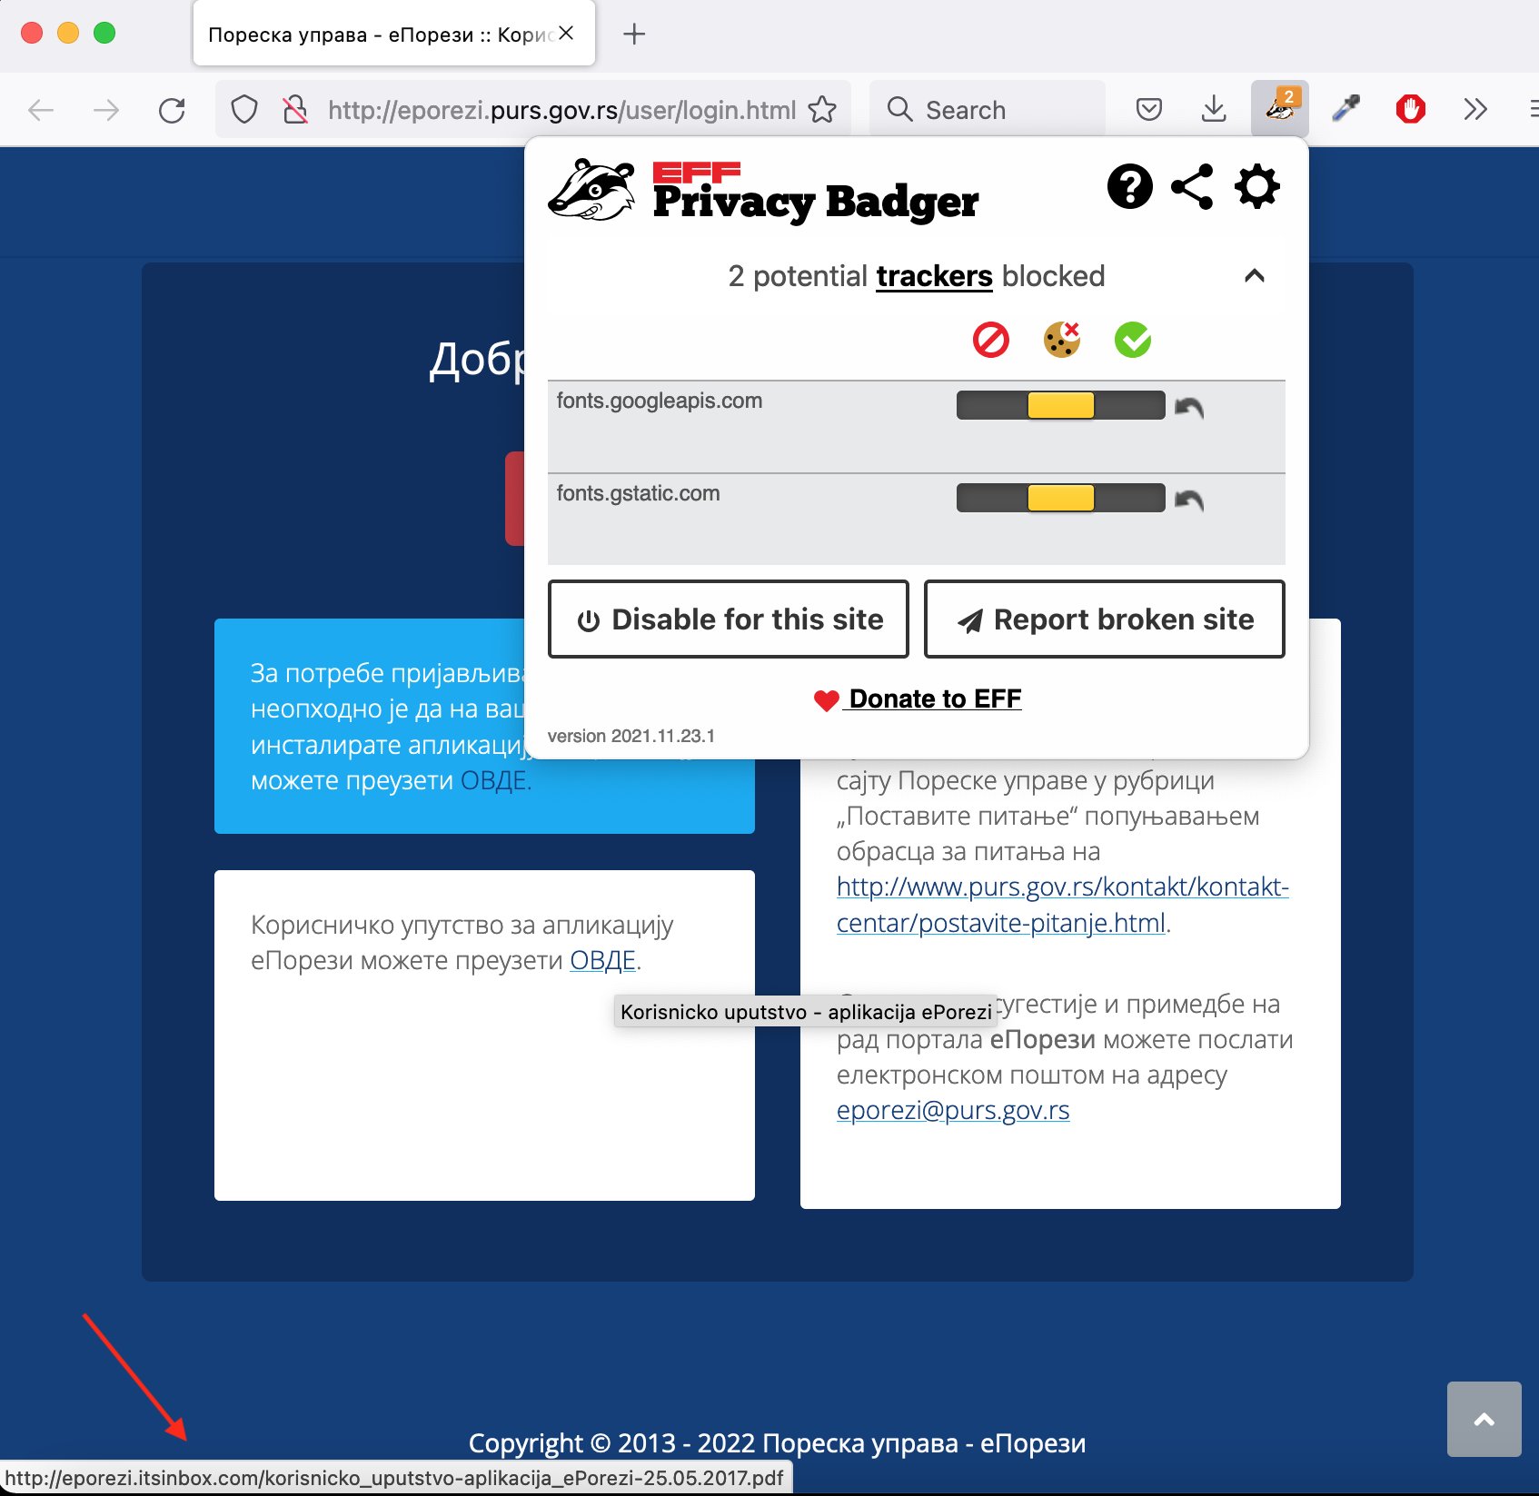
Task: Go back to the previous page
Action: point(41,110)
